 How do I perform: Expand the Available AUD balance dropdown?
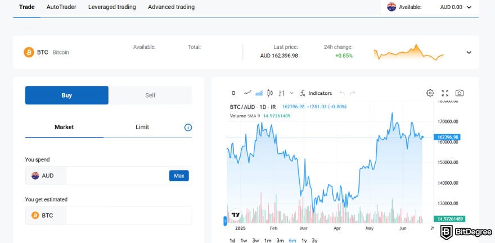469,7
